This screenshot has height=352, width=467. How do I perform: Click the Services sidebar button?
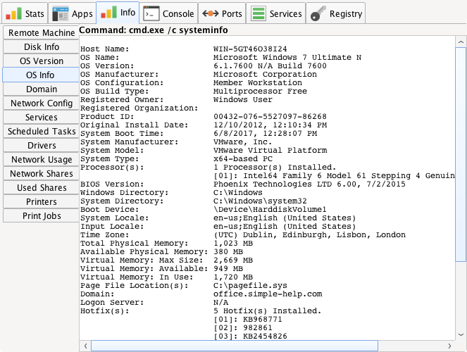41,118
